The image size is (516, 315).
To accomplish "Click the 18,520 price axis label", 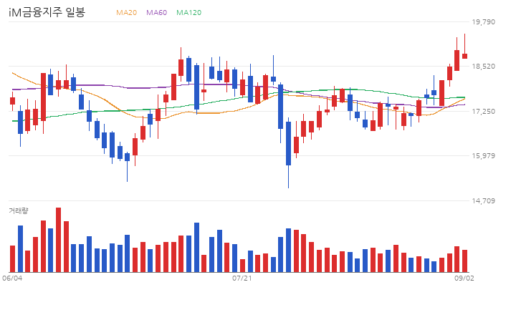I will pos(483,67).
